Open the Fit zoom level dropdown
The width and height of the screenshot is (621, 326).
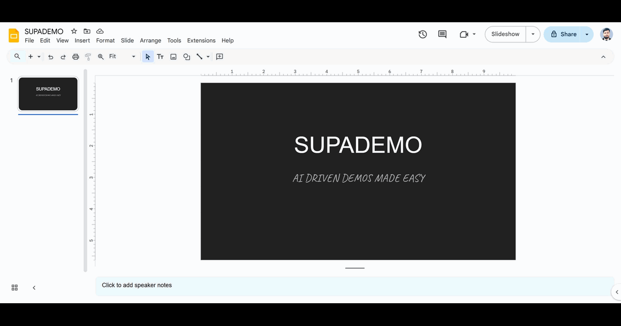123,56
